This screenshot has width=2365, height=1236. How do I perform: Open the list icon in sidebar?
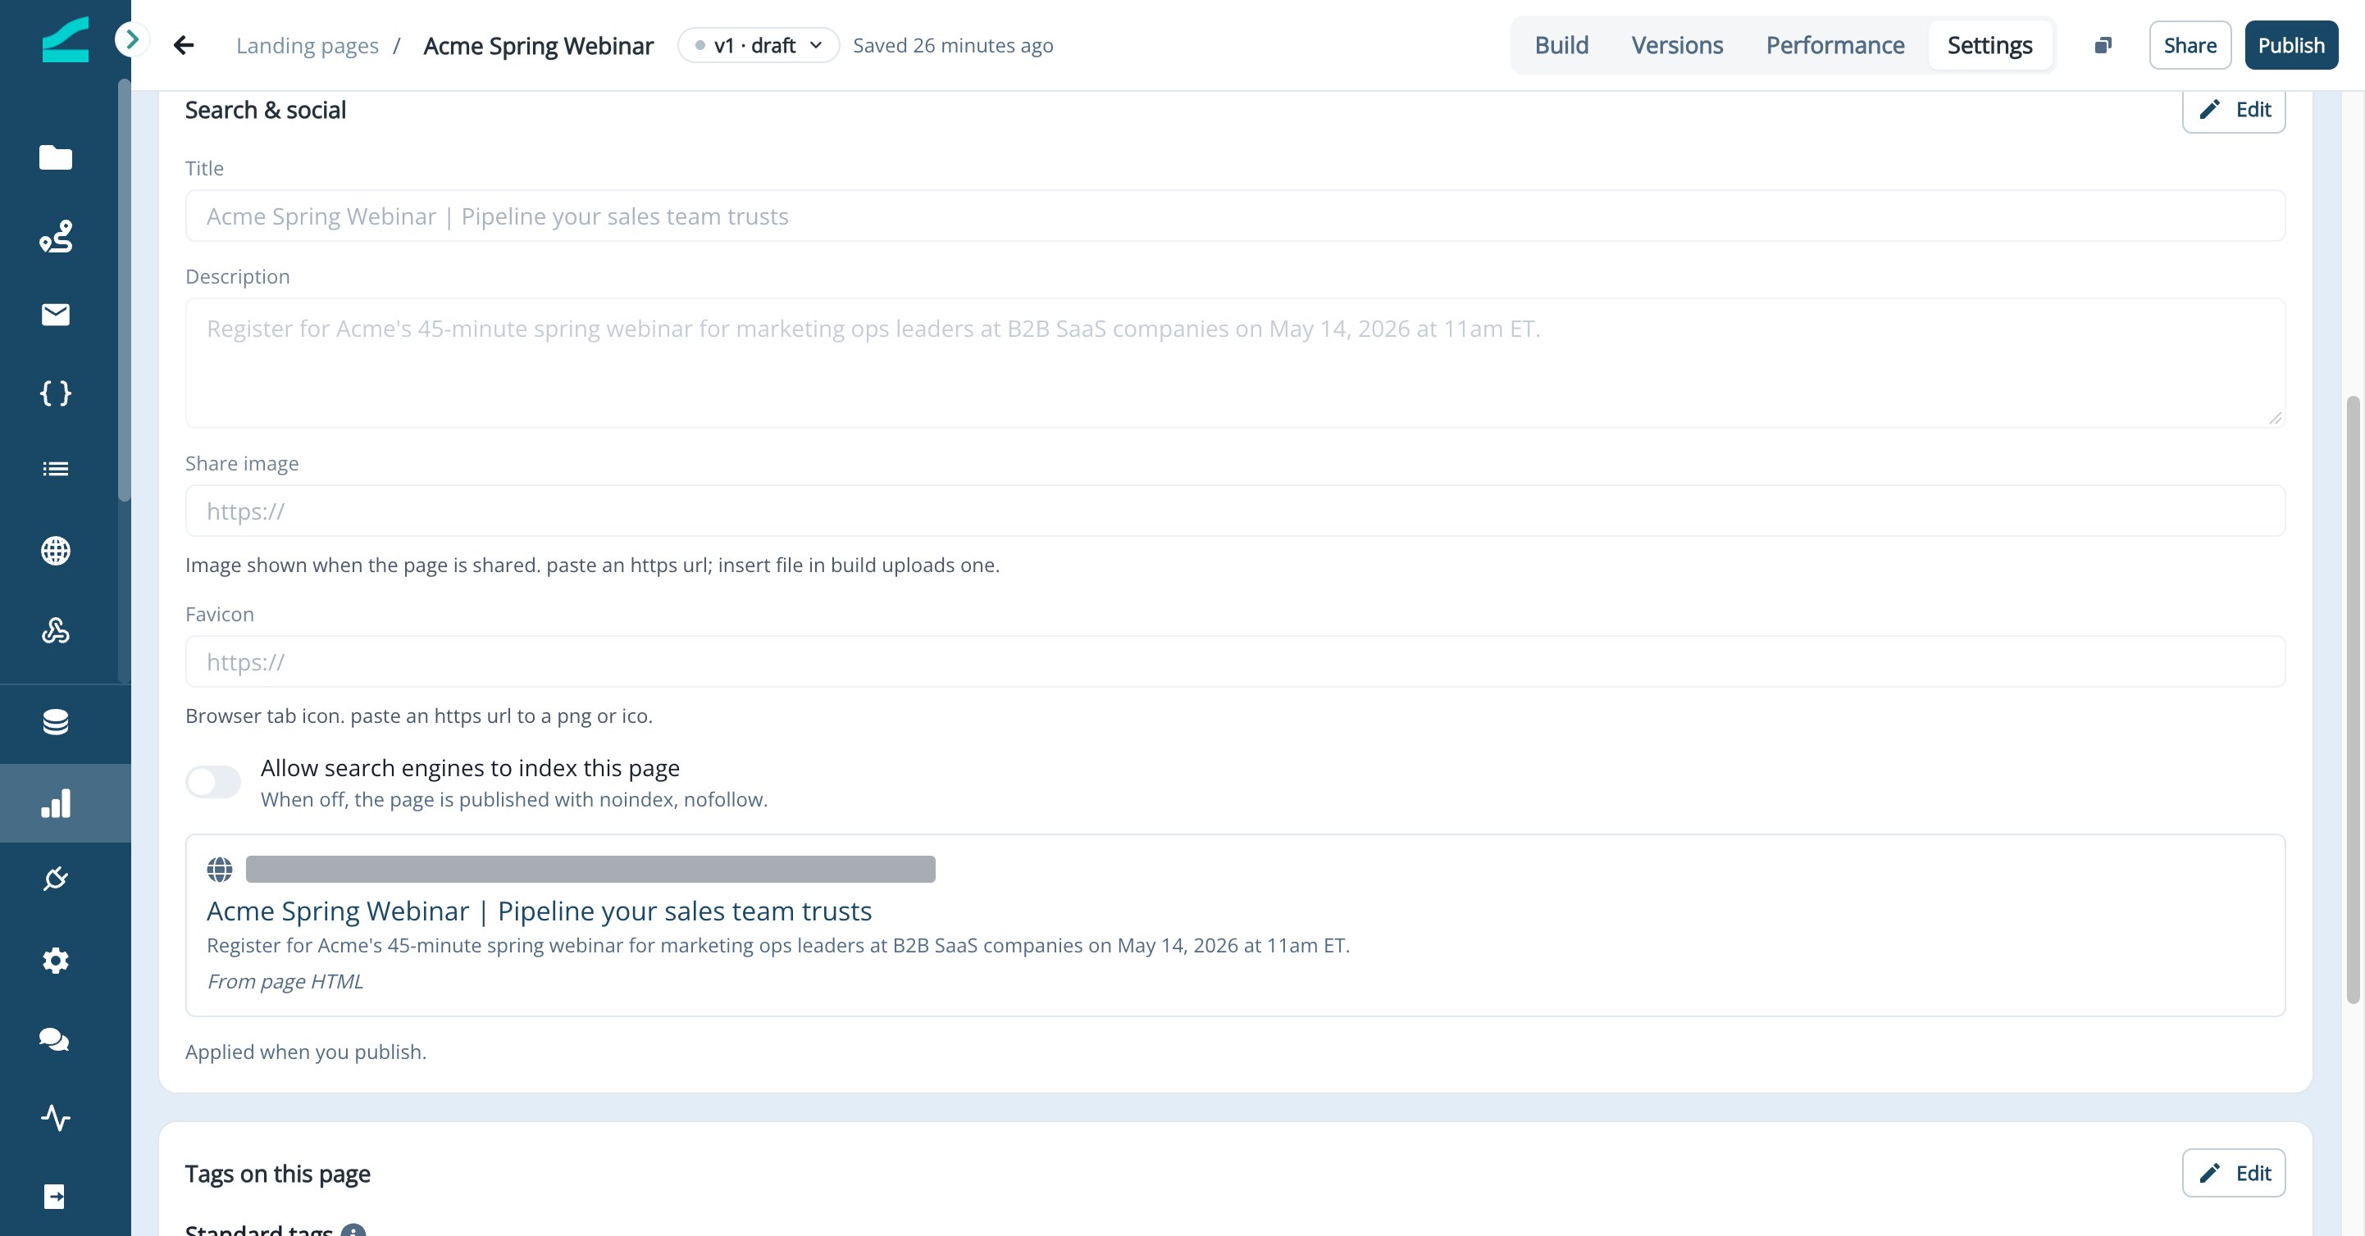click(56, 469)
